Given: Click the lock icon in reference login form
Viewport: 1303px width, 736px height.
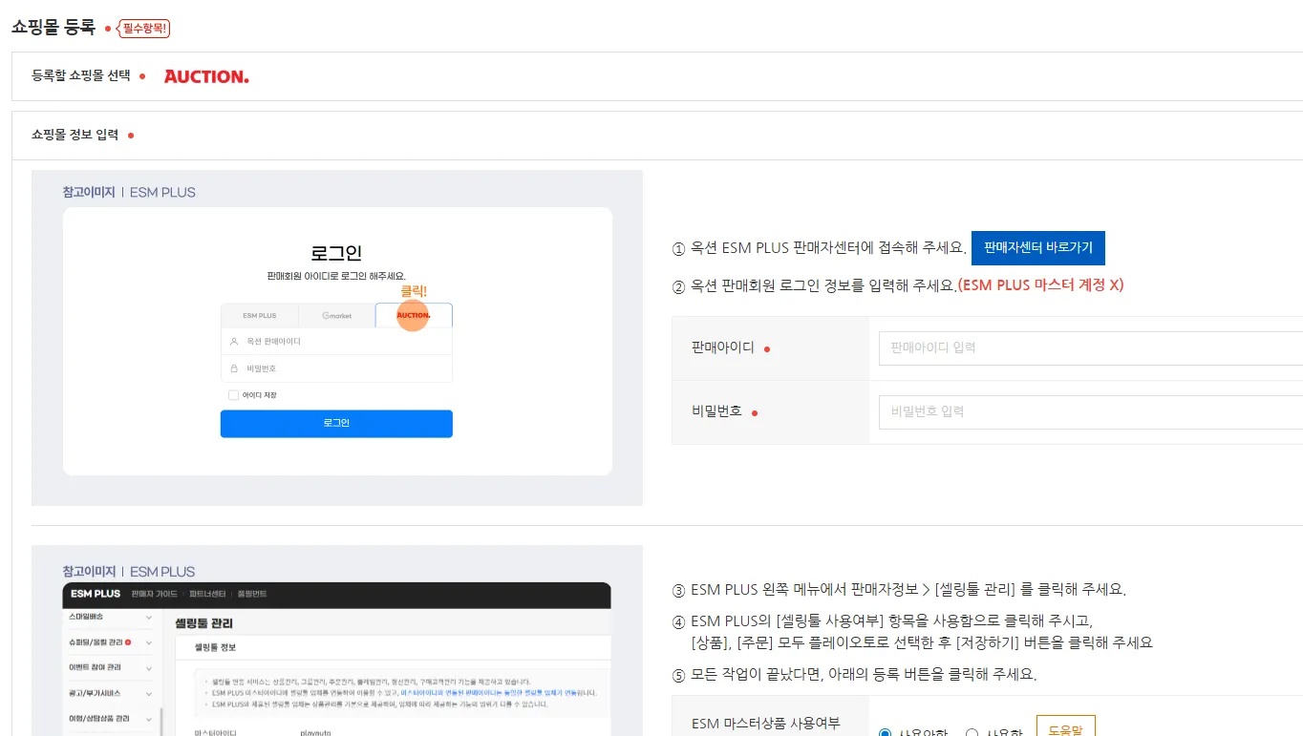Looking at the screenshot, I should click(x=233, y=368).
